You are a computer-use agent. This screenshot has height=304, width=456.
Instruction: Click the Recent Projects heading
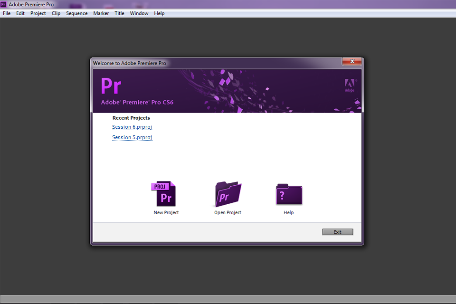point(131,118)
